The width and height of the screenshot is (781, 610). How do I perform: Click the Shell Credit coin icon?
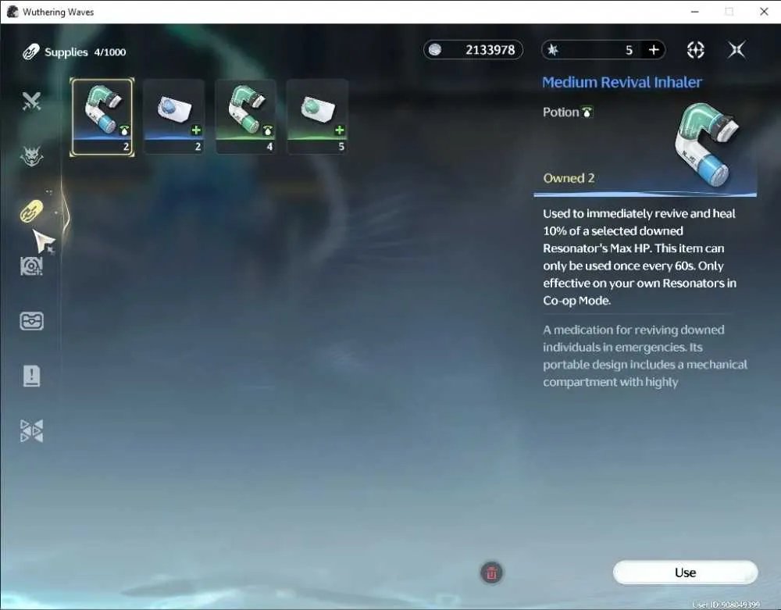point(435,50)
